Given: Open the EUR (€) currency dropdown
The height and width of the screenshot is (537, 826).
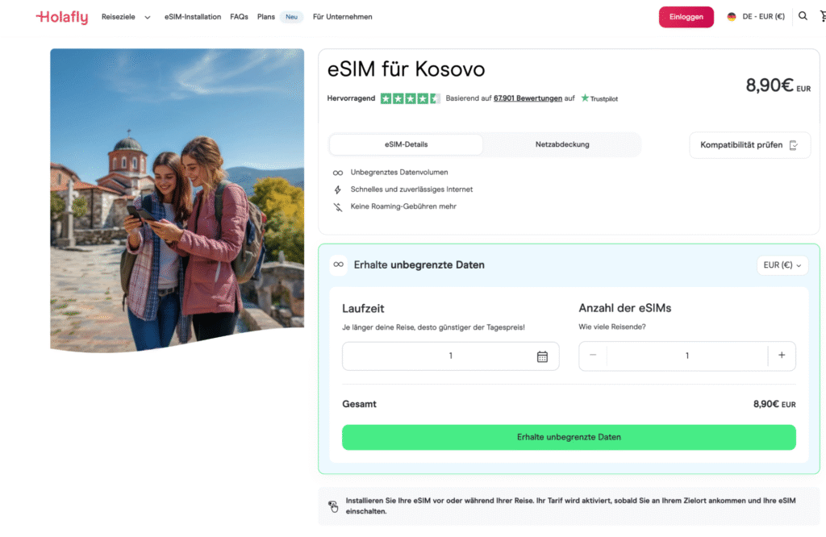Looking at the screenshot, I should [x=781, y=264].
